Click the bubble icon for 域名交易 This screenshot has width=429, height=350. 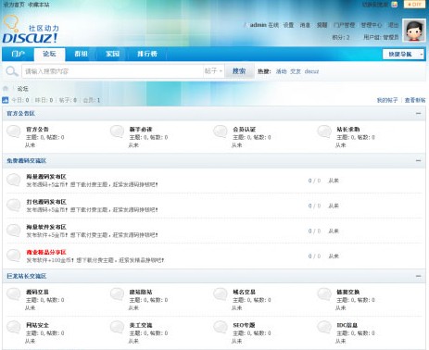(x=221, y=294)
